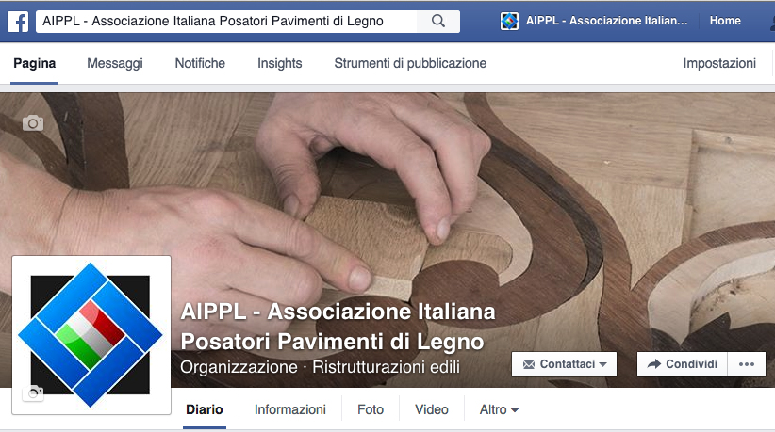Open Strumenti di pubblicazione
This screenshot has height=432, width=775.
(410, 64)
